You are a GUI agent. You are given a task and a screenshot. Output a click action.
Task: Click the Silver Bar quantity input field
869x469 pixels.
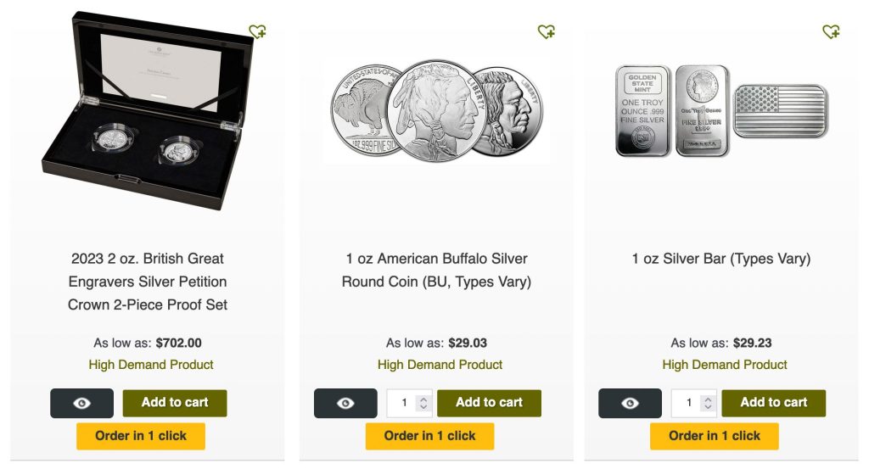tap(688, 404)
